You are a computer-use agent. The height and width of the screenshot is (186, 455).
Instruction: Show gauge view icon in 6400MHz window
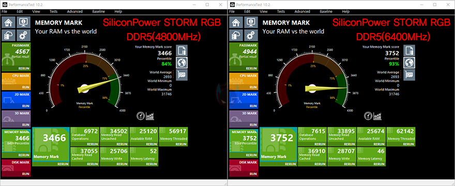pos(368,116)
